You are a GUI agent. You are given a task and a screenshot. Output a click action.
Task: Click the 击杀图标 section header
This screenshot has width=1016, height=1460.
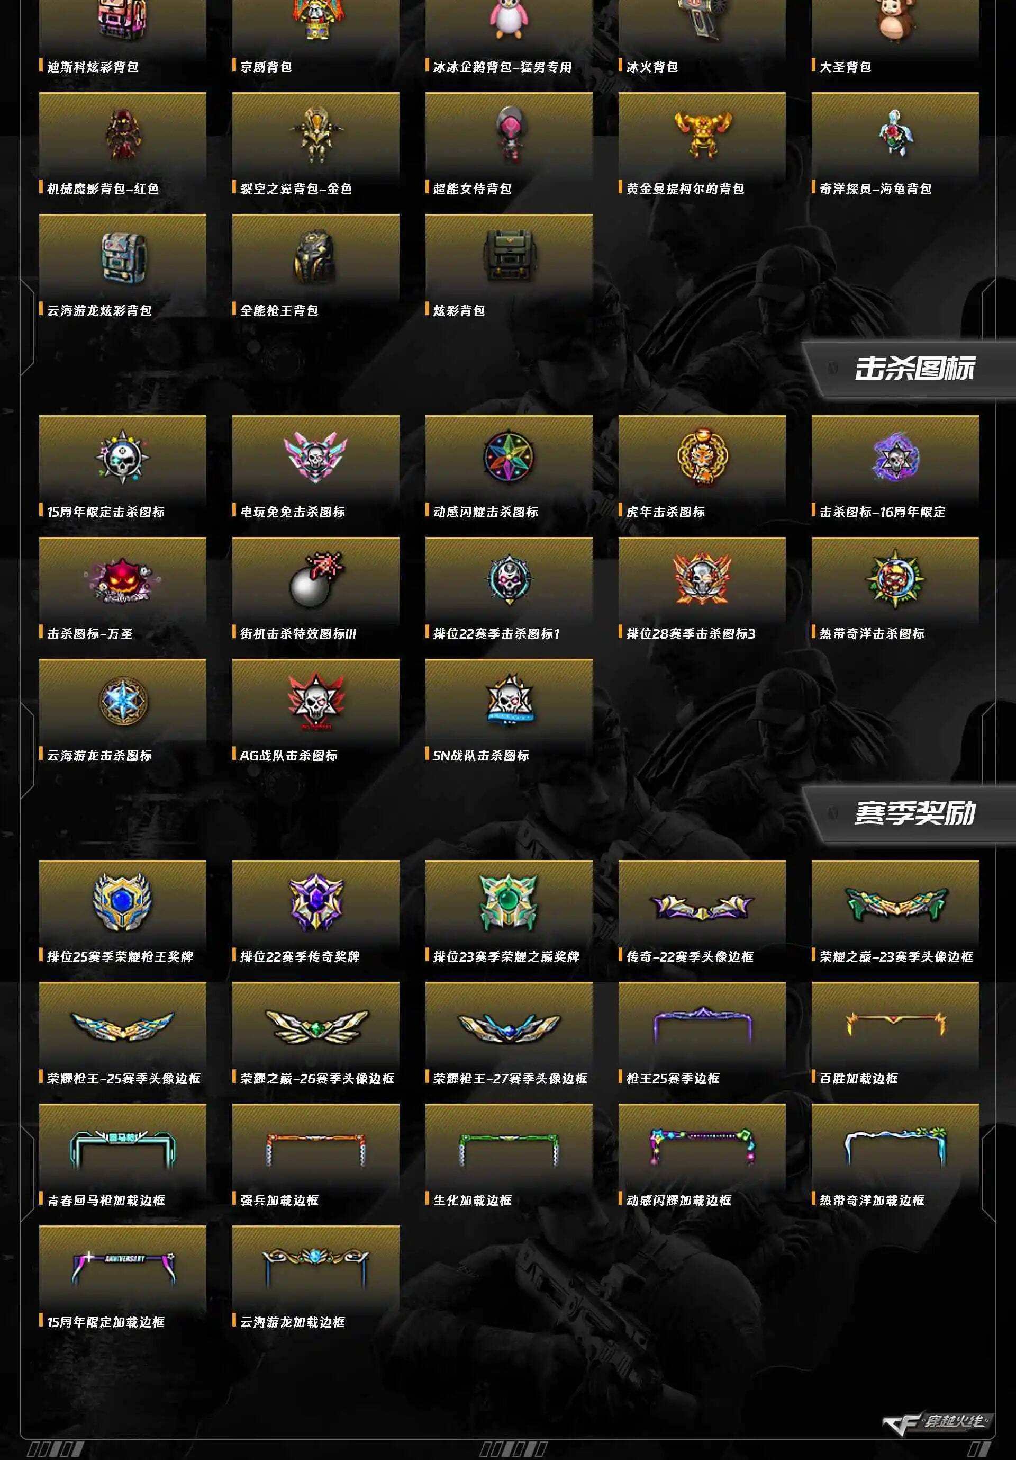coord(914,369)
